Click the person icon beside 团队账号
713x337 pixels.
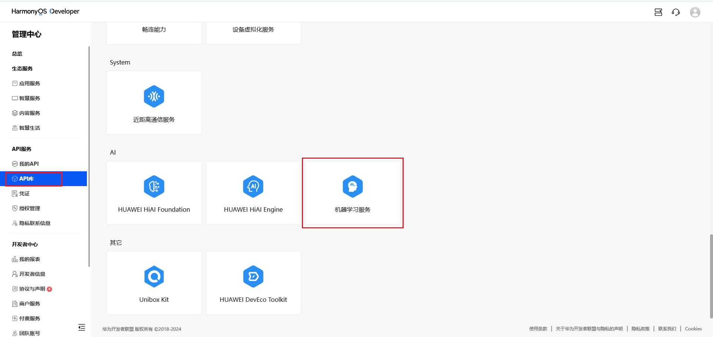point(15,333)
